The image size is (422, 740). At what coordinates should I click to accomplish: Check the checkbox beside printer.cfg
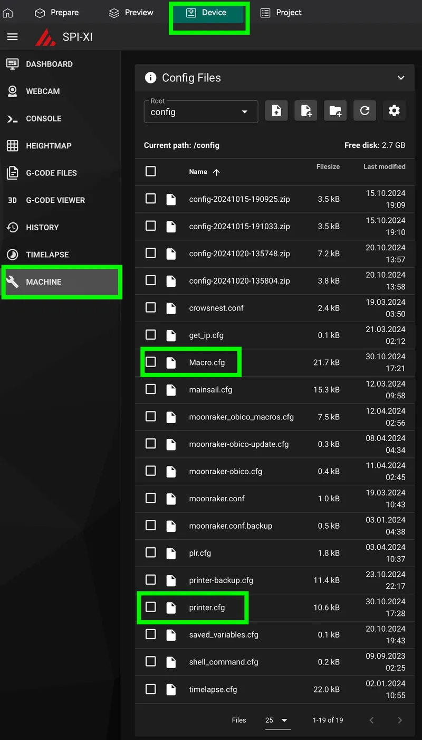click(151, 607)
